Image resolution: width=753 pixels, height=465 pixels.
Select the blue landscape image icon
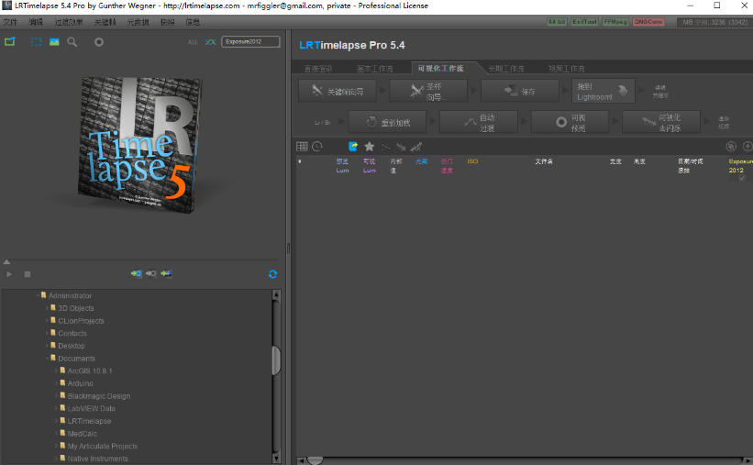click(x=54, y=42)
